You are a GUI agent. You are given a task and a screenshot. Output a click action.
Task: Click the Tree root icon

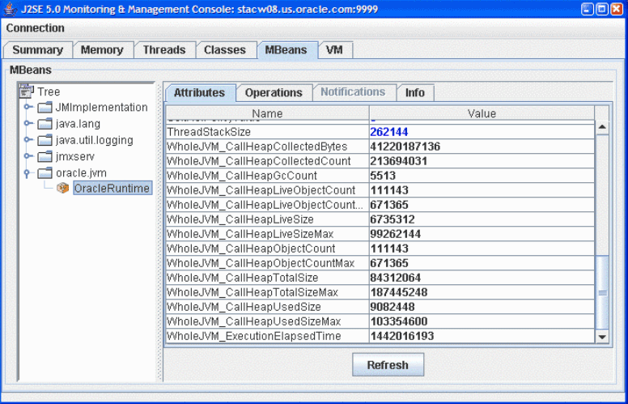point(27,91)
